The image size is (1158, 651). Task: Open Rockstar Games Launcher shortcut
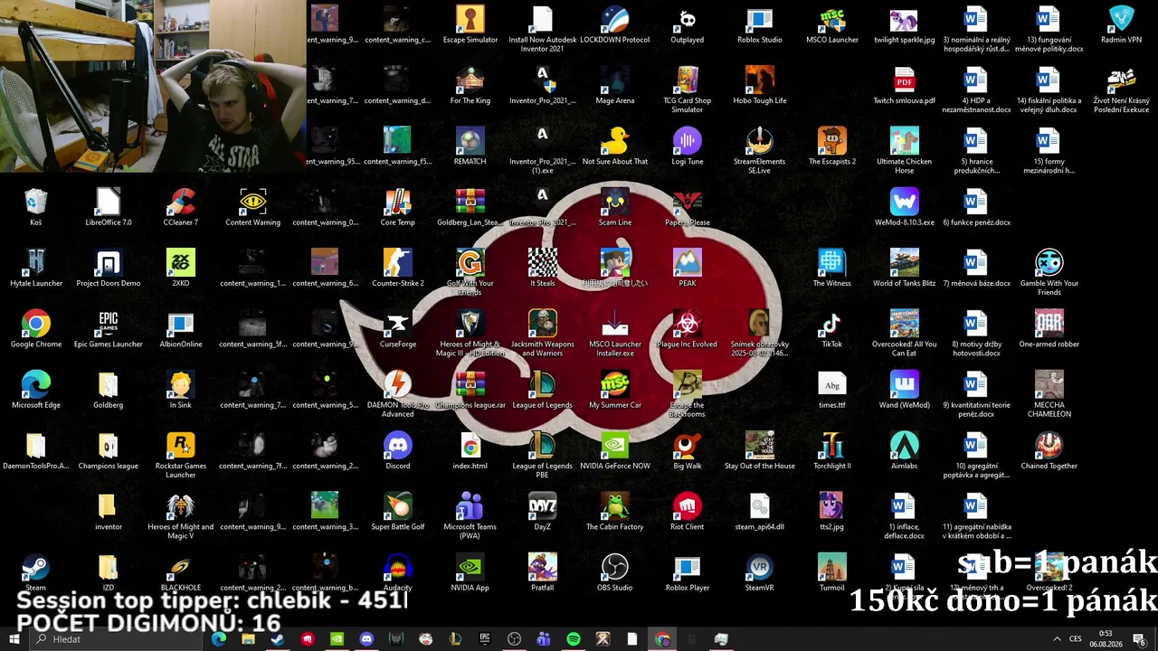click(x=180, y=445)
